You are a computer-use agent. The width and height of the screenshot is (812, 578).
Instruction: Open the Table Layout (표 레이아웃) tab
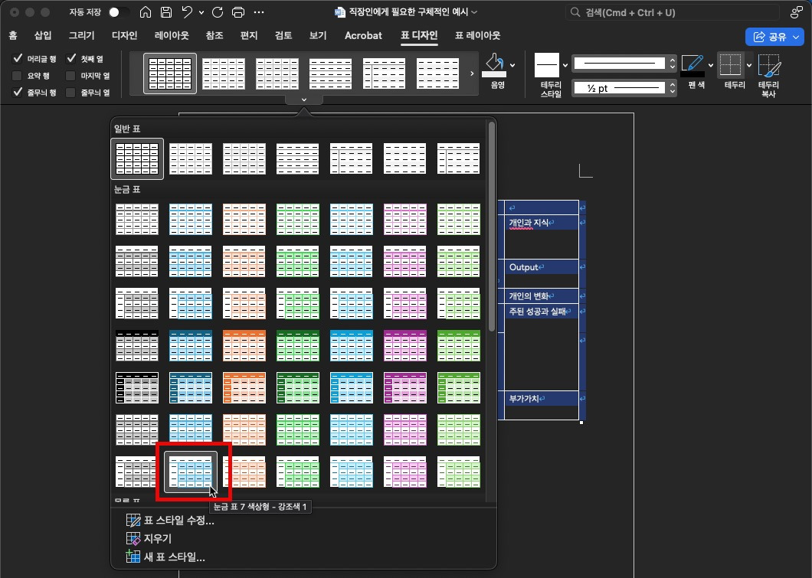(x=477, y=35)
